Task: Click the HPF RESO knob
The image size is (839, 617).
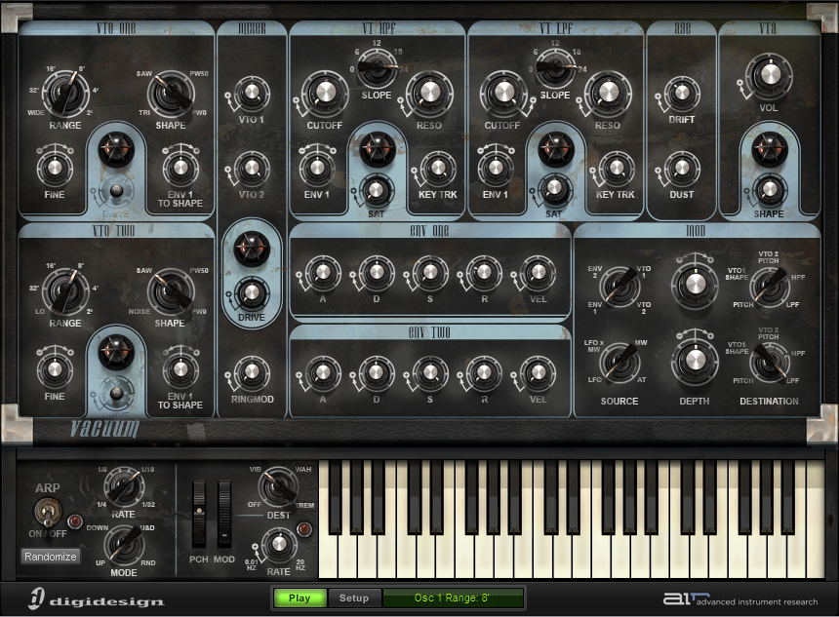Action: click(429, 93)
